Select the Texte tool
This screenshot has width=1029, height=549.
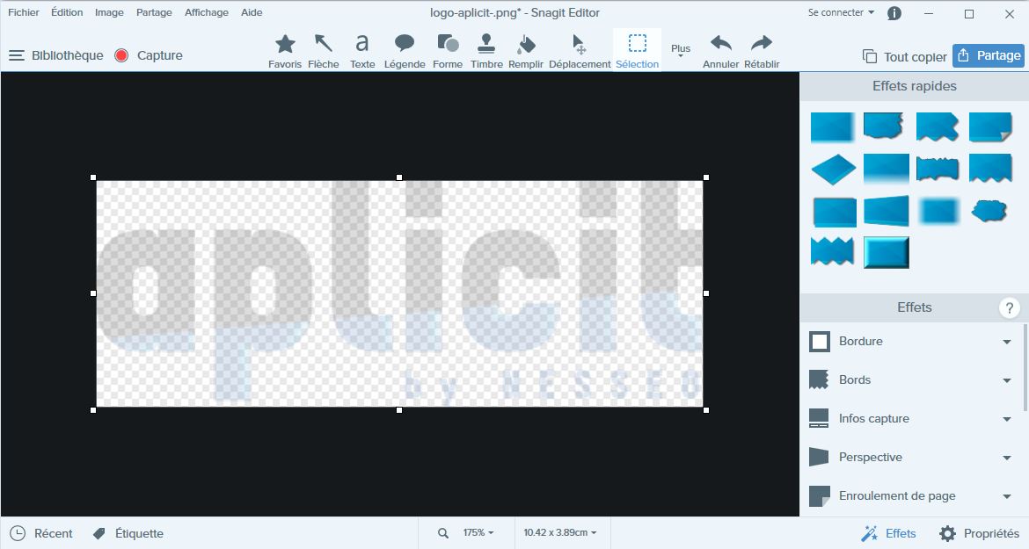click(x=361, y=50)
